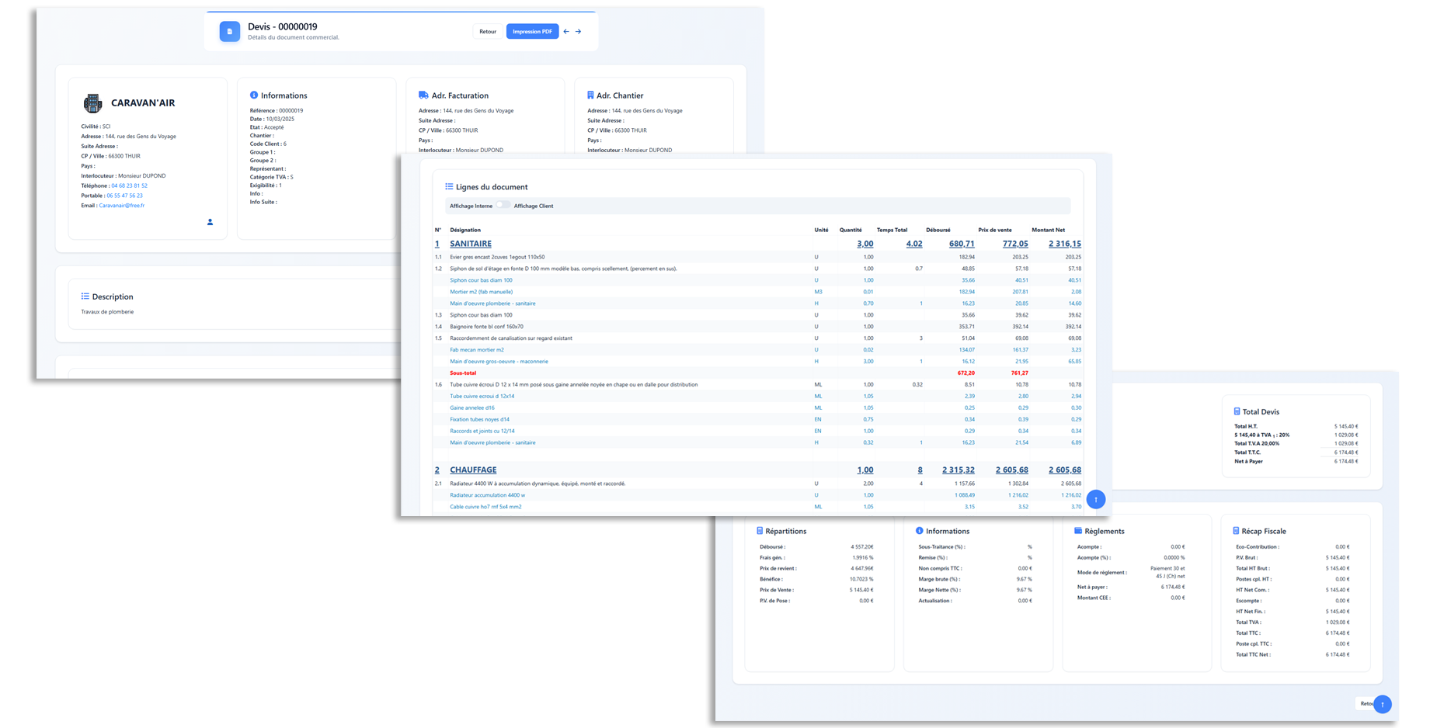
Task: Click the Radiateur accumulation 4400 w line
Action: tap(487, 495)
